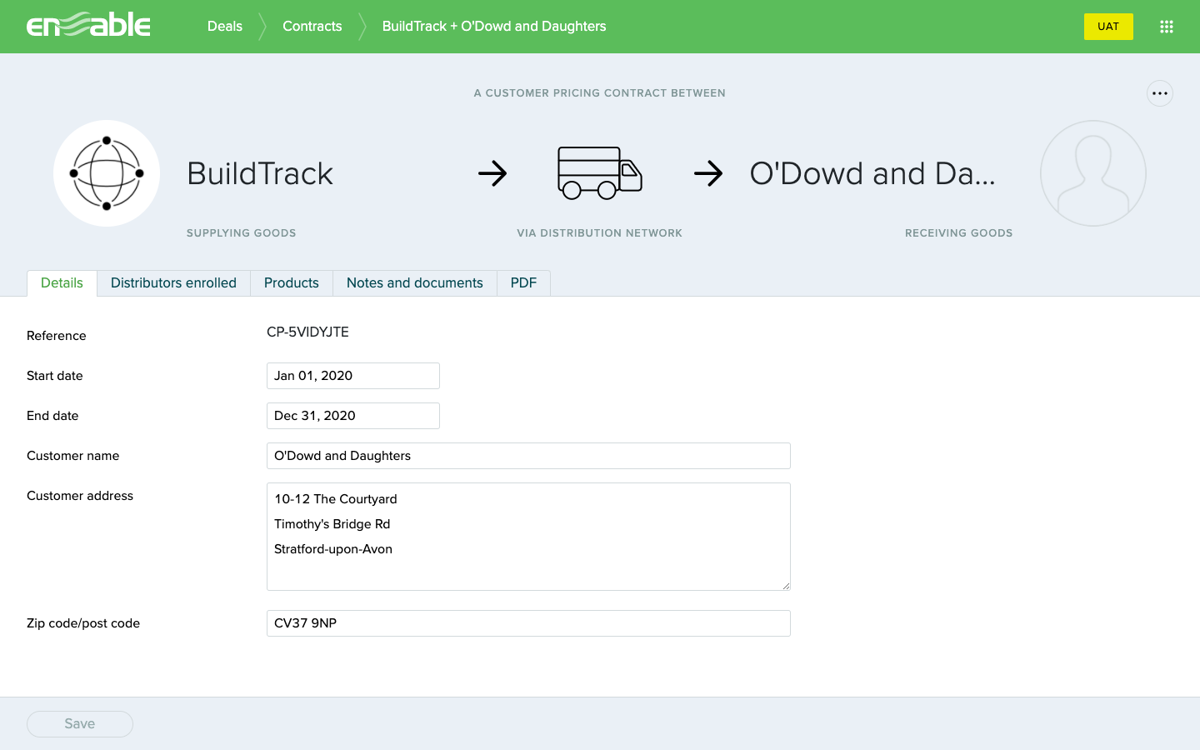The image size is (1200, 750).
Task: Click the resize handle of address box
Action: pyautogui.click(x=786, y=586)
